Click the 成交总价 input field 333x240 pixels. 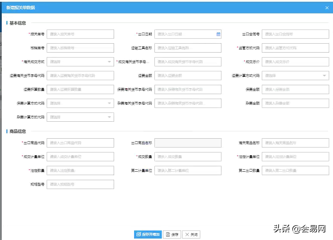[x=295, y=62]
